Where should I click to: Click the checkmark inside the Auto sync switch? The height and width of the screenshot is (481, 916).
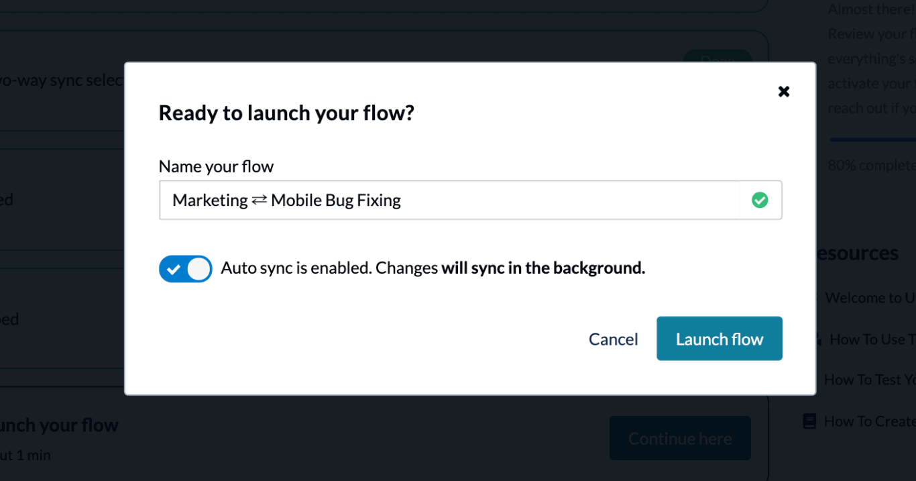tap(174, 270)
